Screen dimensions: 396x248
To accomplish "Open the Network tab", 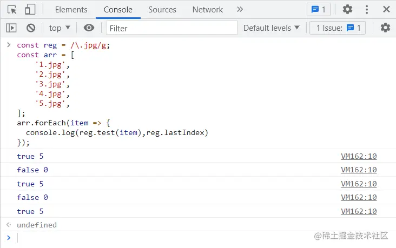I will [207, 10].
